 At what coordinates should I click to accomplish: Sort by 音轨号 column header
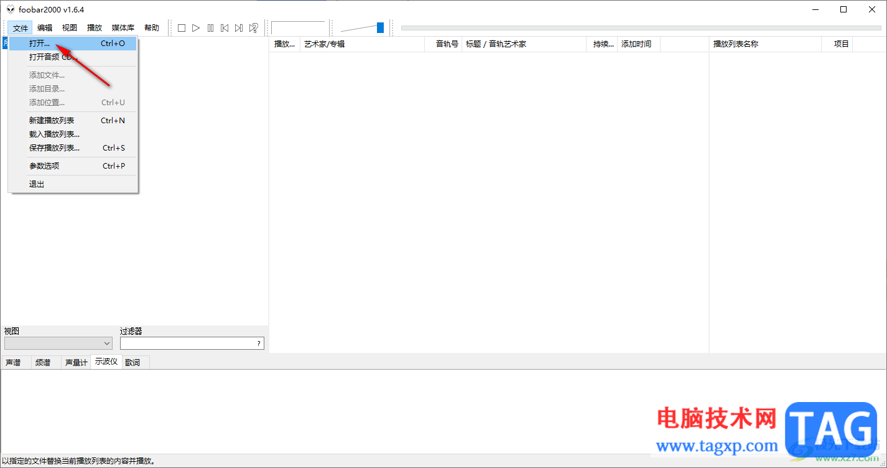click(443, 44)
